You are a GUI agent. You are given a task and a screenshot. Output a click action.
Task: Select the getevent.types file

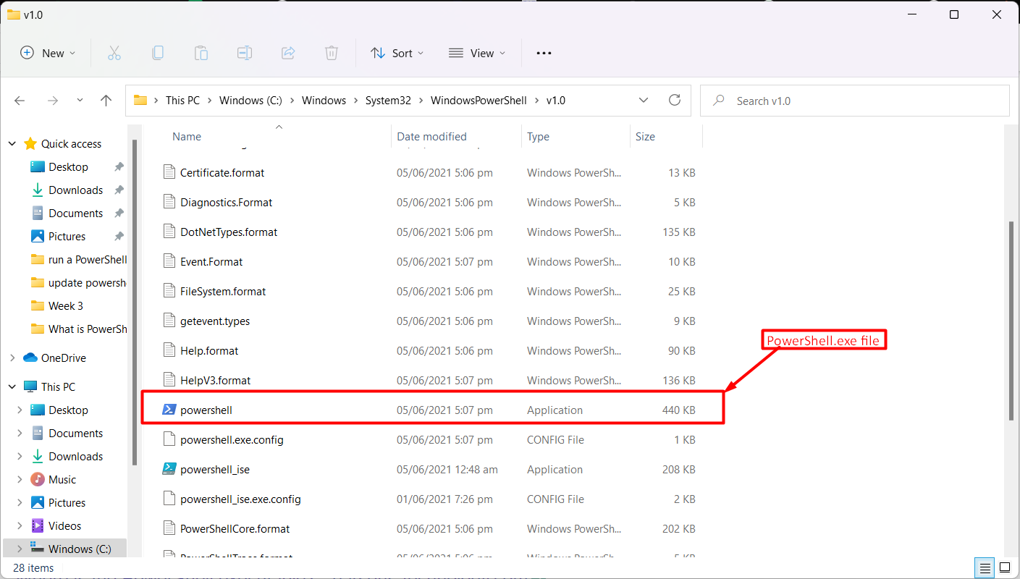[215, 321]
